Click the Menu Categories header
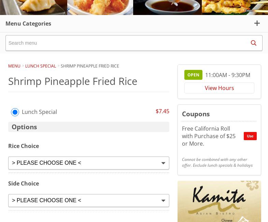The image size is (268, 222). (28, 24)
